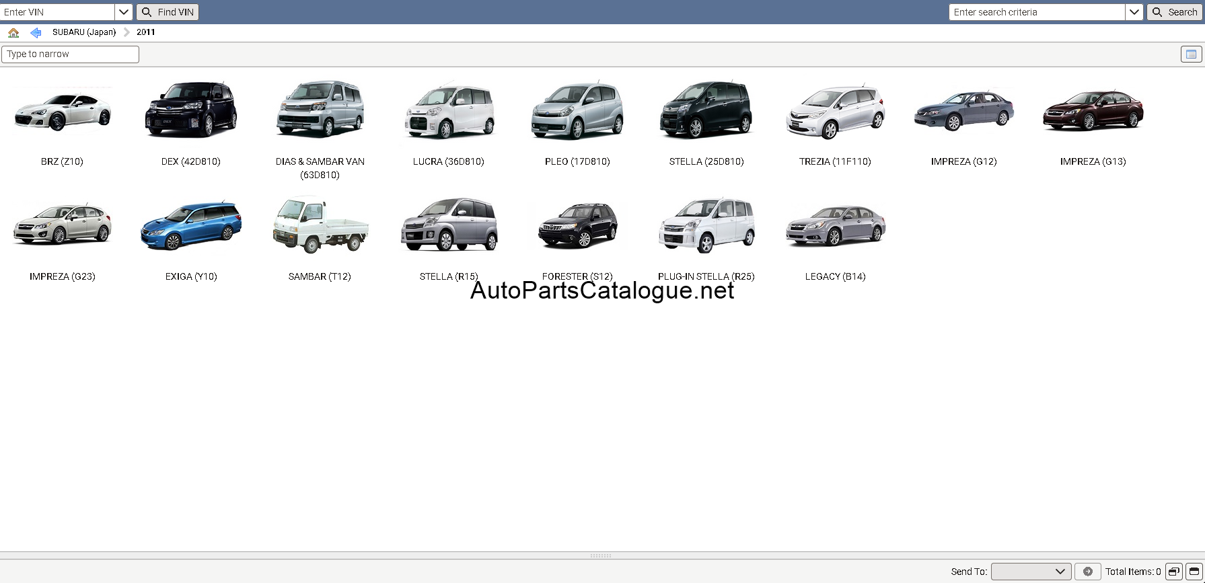The width and height of the screenshot is (1205, 583).
Task: Expand the search criteria dropdown arrow
Action: point(1134,12)
